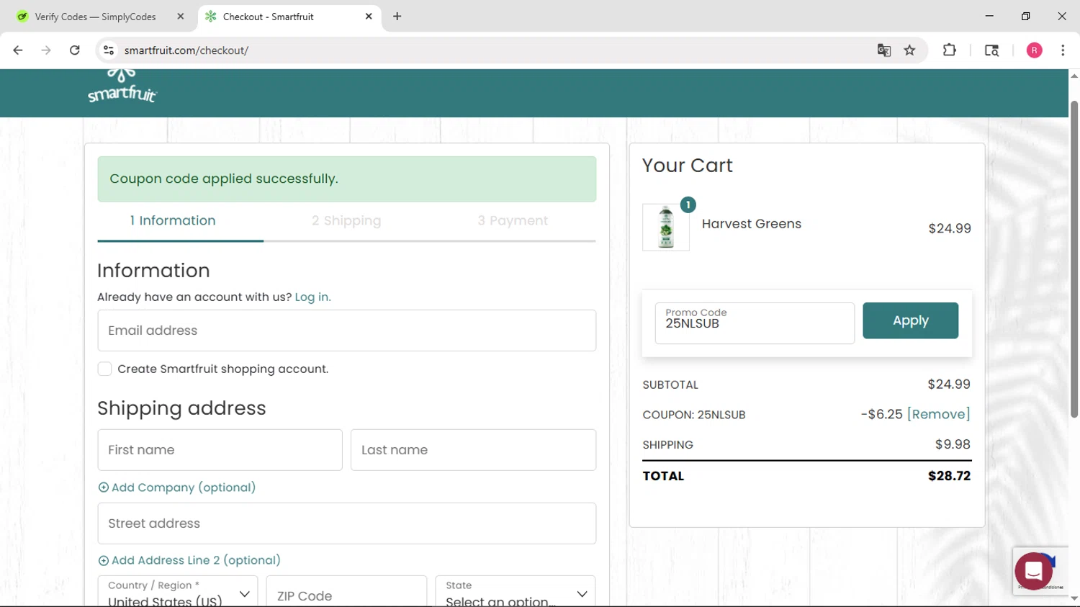The image size is (1080, 607).
Task: Click the Apply promo code button
Action: [910, 320]
